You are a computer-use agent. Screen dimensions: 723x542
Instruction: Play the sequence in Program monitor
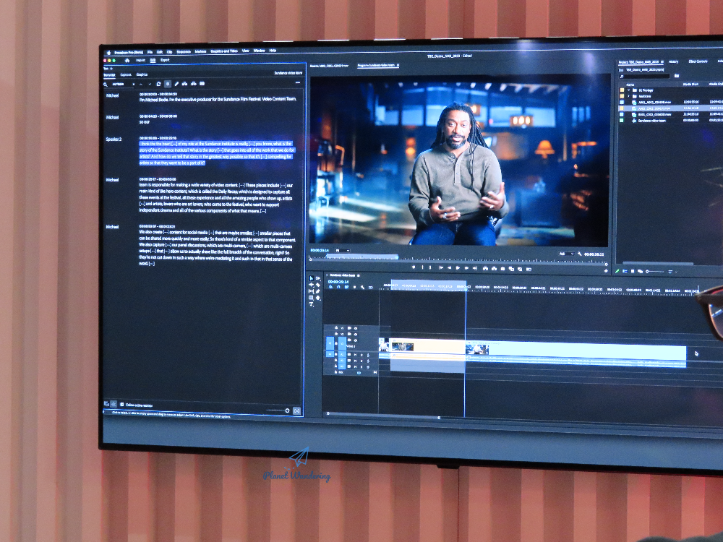point(458,268)
